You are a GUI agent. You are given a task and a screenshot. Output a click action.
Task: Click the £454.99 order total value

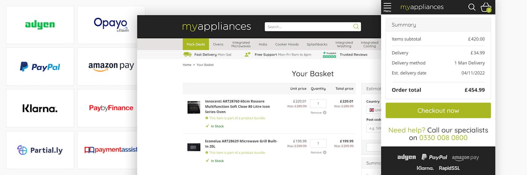(475, 90)
